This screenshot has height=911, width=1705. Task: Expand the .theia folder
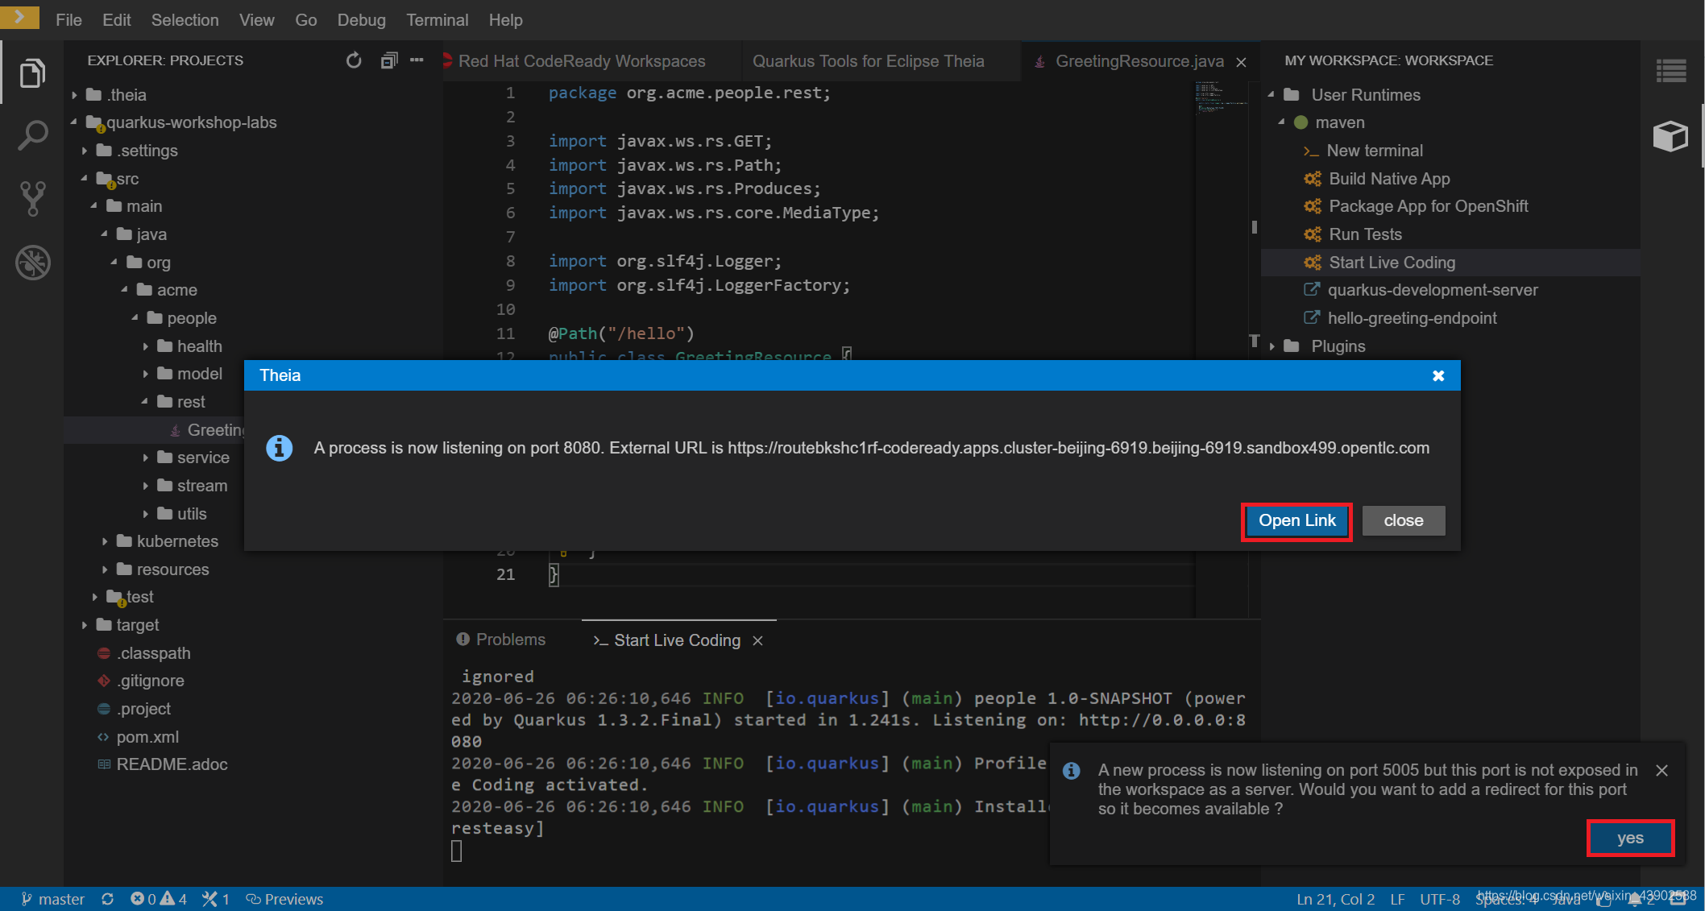click(74, 95)
